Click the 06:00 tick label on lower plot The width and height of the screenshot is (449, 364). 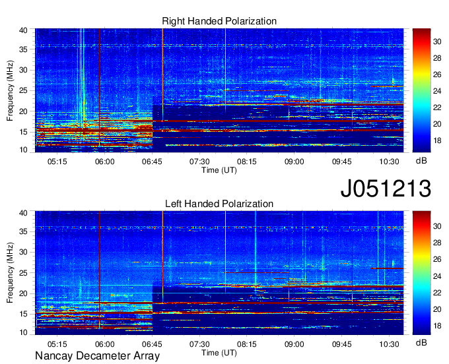click(104, 344)
